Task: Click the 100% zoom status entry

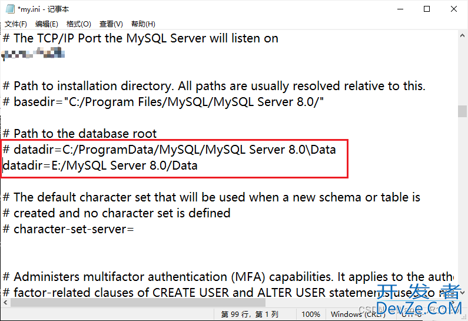Action: click(311, 314)
